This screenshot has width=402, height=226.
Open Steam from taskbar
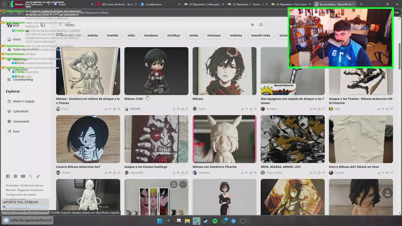205,221
